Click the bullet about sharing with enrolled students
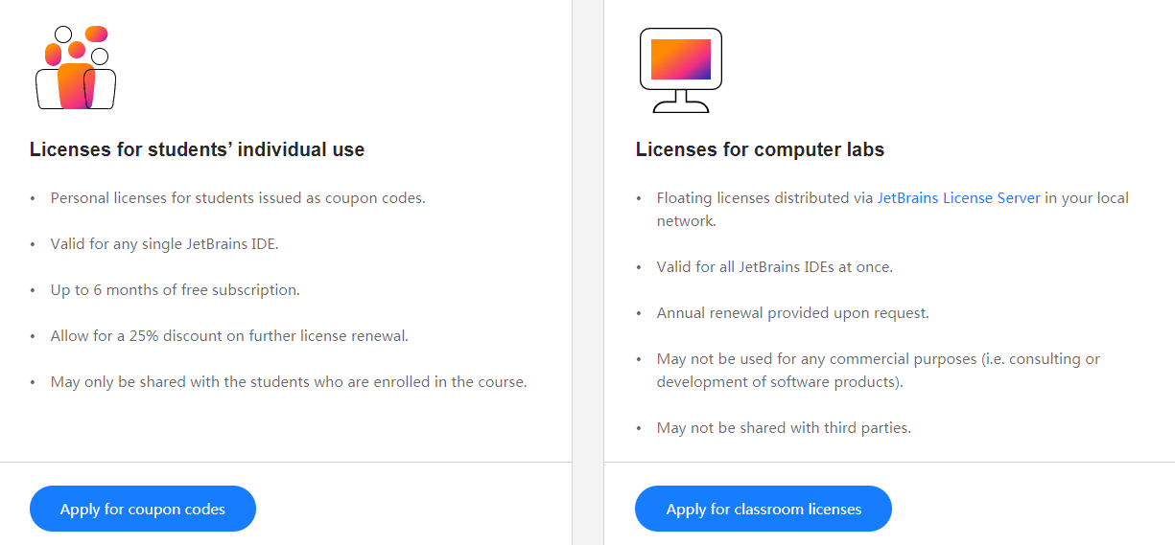 point(289,382)
